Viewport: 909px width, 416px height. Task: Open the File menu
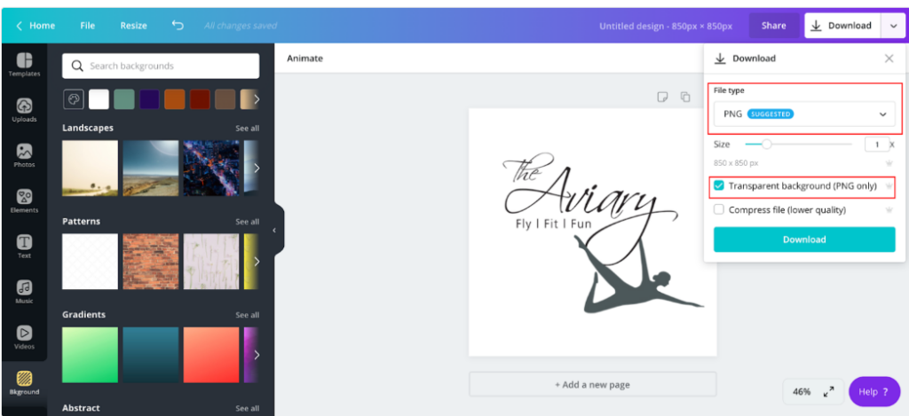tap(88, 26)
